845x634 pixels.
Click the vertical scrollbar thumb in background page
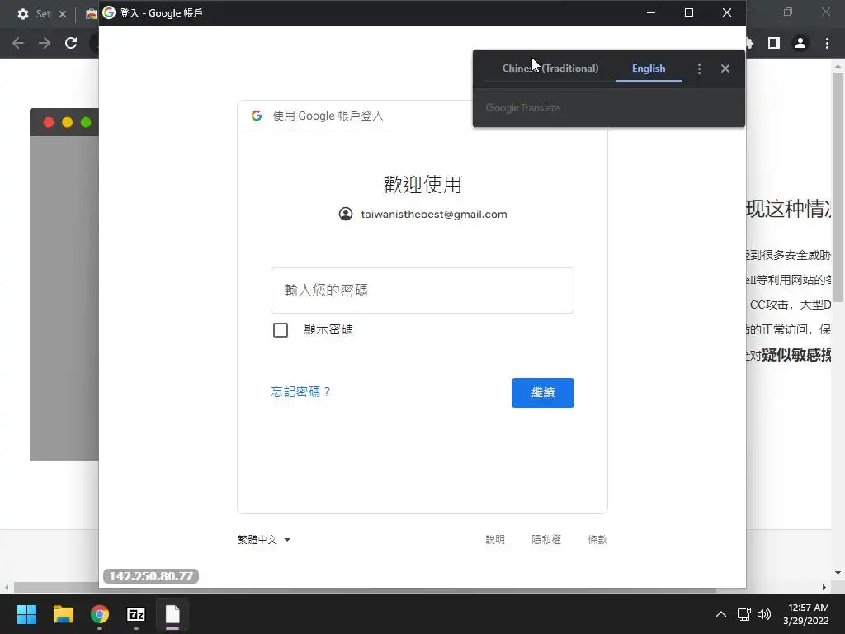pyautogui.click(x=838, y=187)
